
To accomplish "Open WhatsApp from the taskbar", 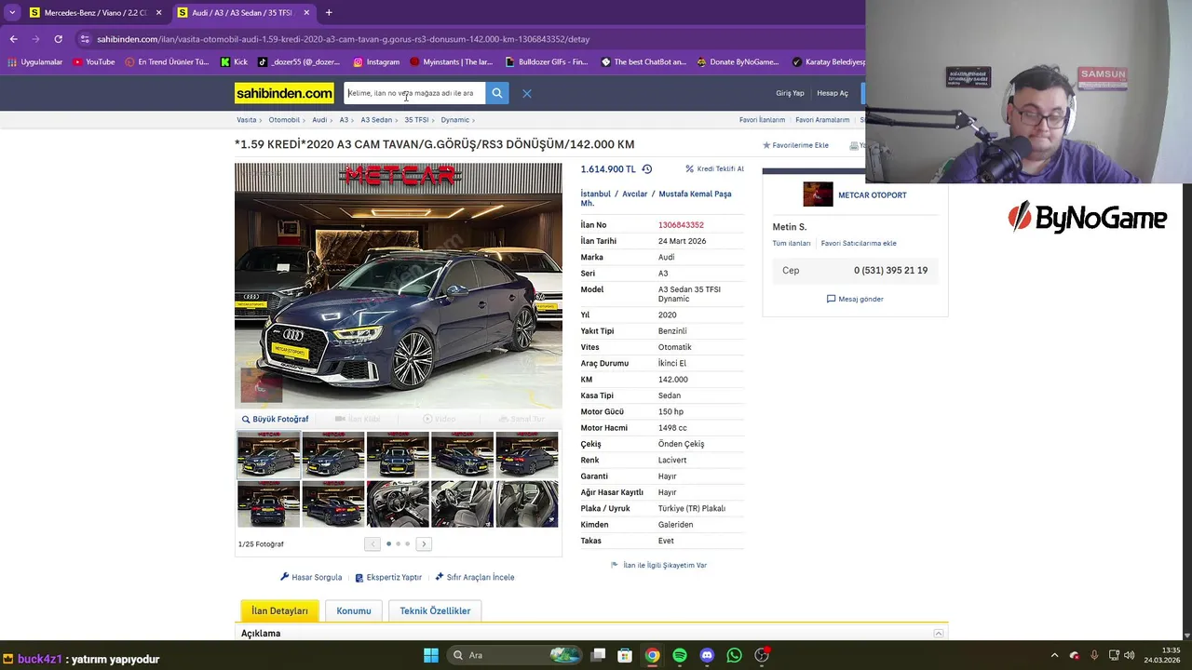I will (734, 655).
